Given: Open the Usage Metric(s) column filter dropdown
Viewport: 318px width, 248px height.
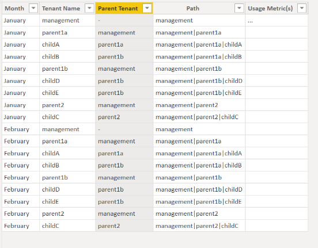Looking at the screenshot, I should 302,8.
